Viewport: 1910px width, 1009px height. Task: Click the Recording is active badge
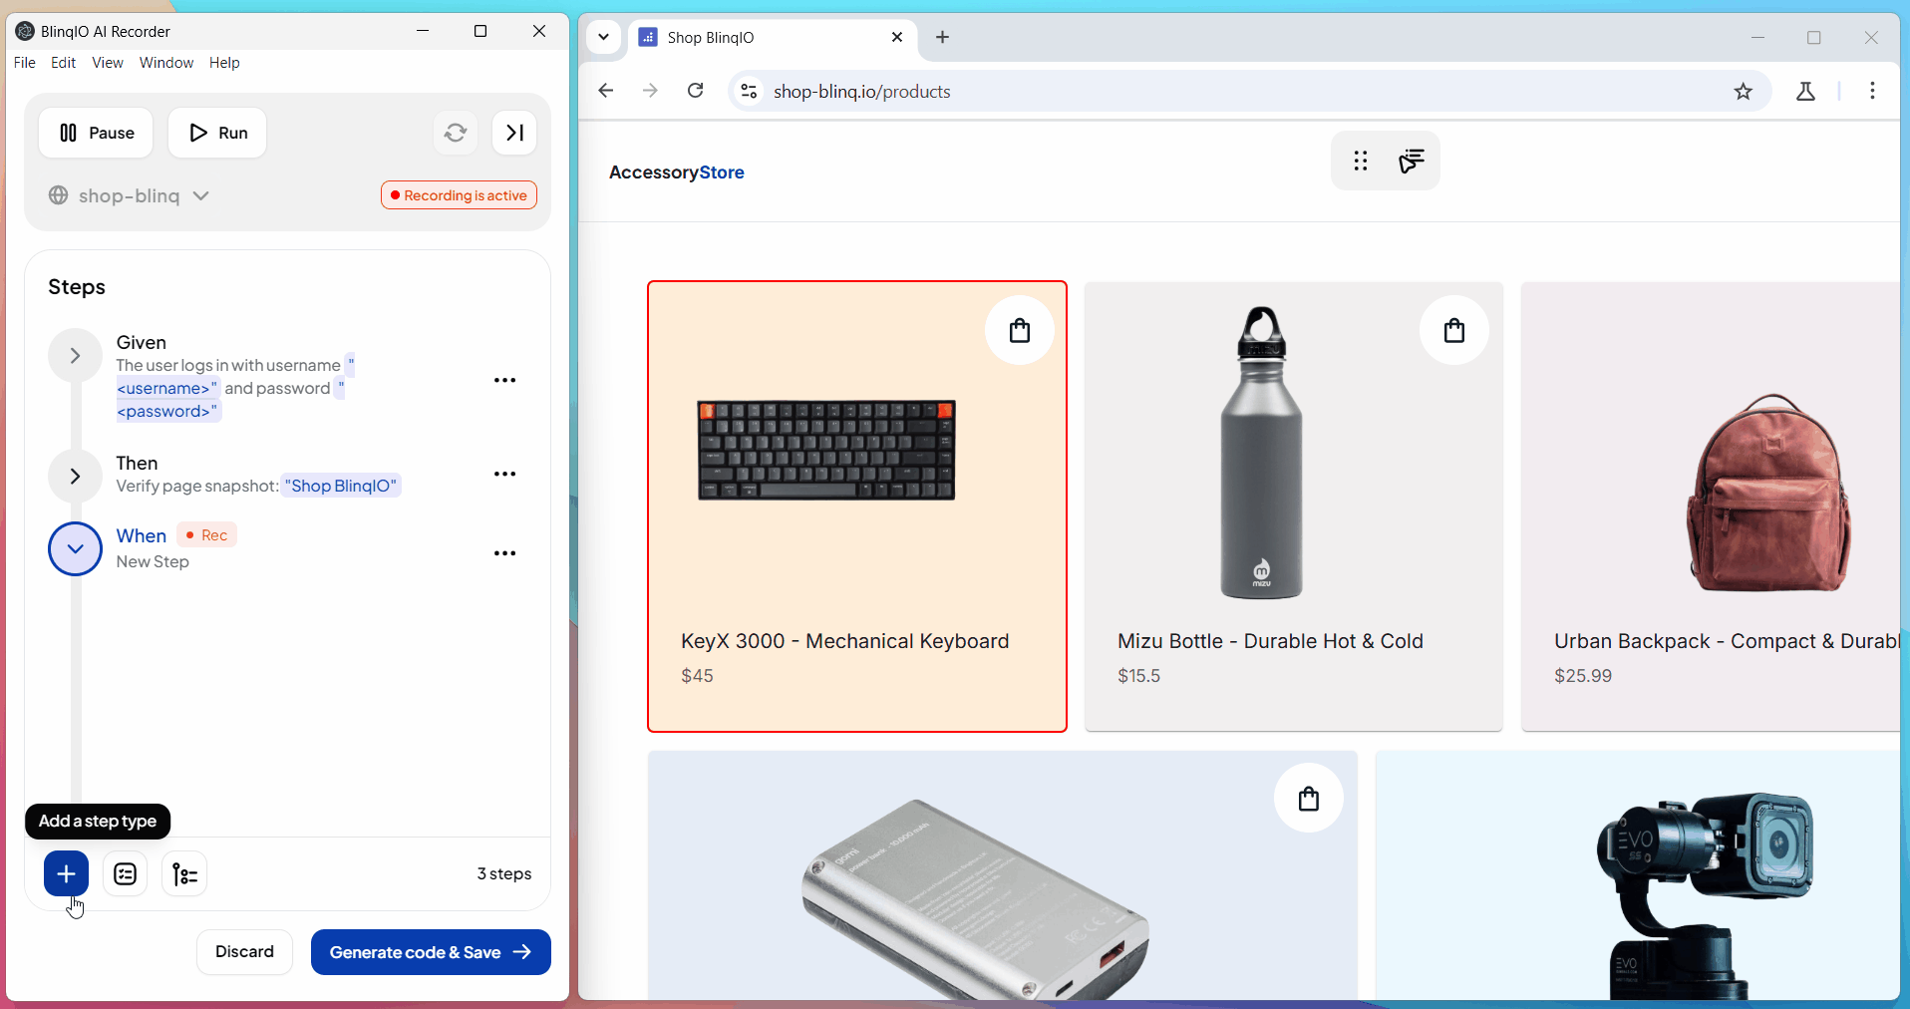click(459, 195)
